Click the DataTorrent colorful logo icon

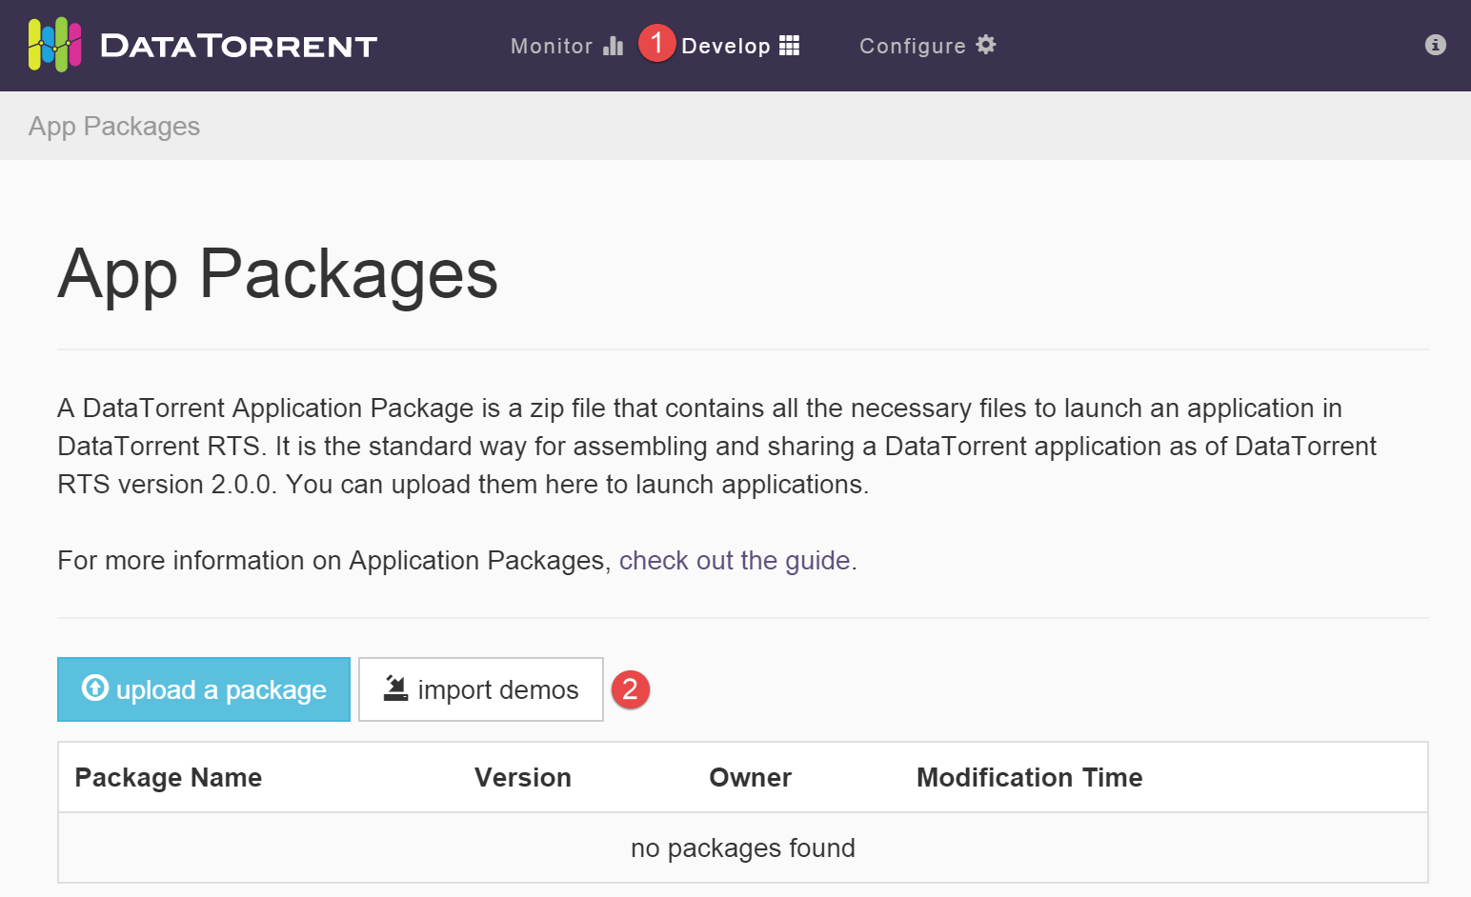click(54, 45)
